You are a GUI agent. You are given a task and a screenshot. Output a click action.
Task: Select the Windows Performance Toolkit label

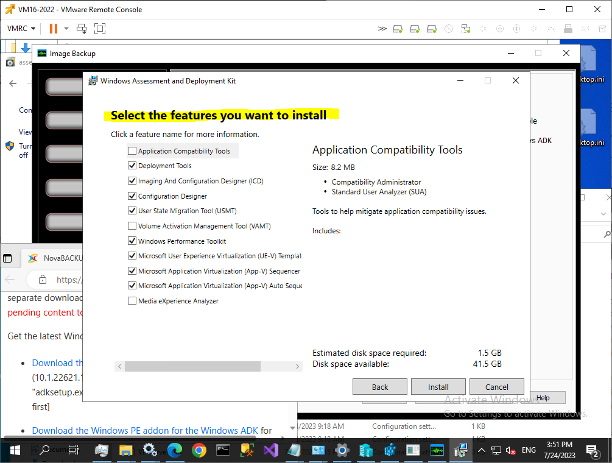182,241
